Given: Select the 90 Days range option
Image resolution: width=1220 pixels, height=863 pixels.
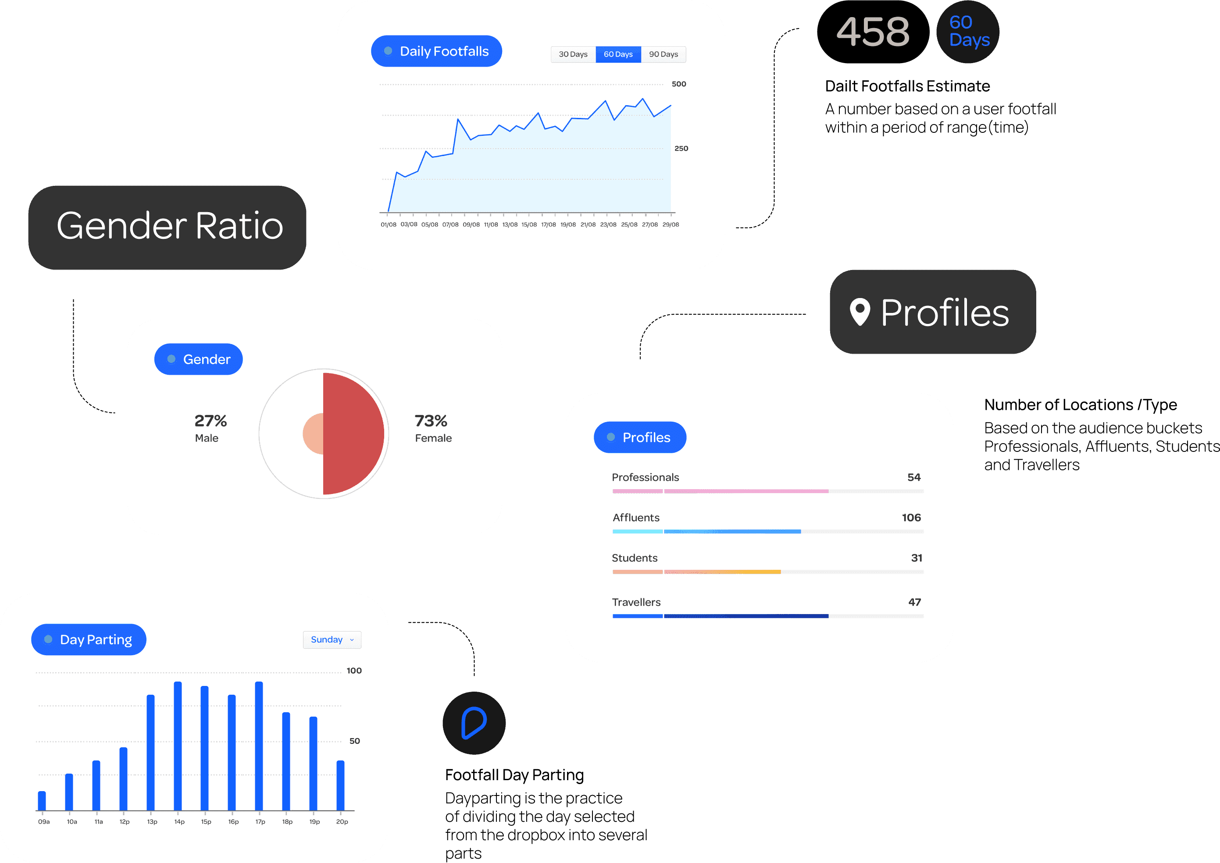Looking at the screenshot, I should click(x=663, y=54).
